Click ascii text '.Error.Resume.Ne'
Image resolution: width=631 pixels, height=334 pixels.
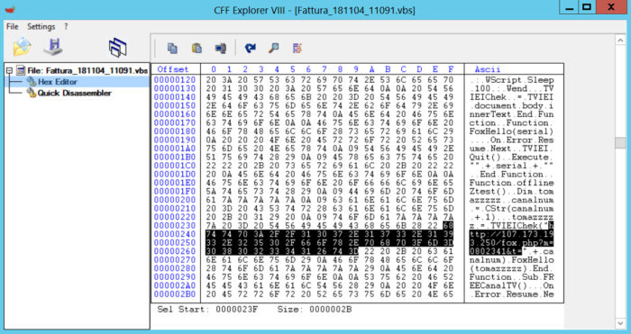click(511, 293)
